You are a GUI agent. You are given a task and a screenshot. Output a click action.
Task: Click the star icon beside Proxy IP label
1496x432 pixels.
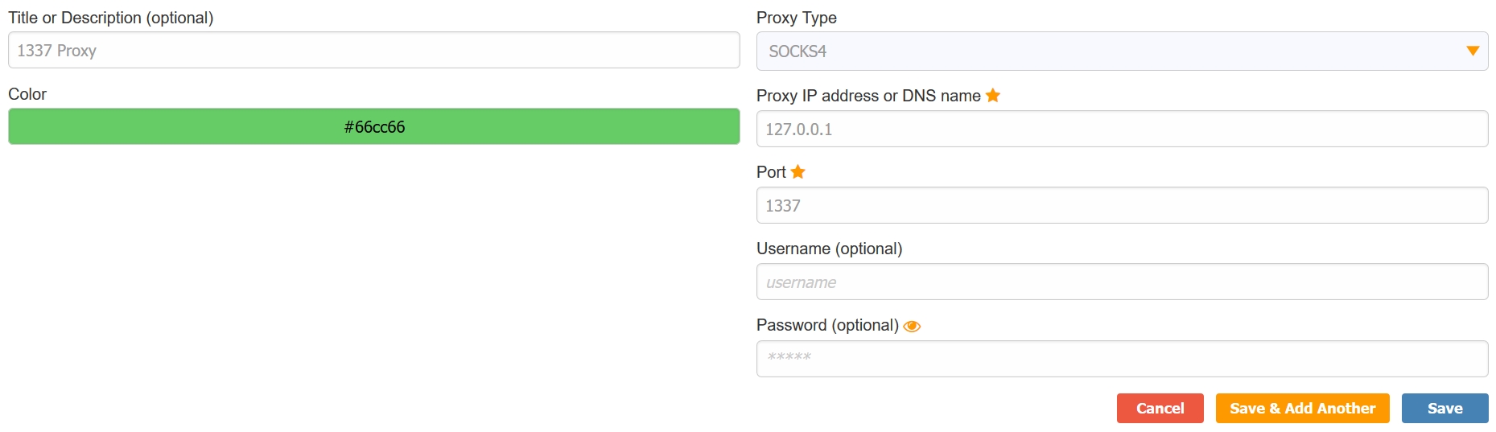[993, 96]
